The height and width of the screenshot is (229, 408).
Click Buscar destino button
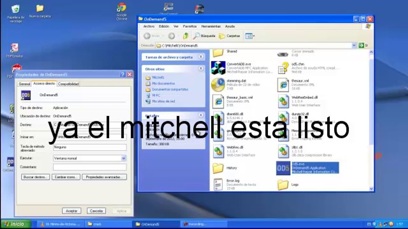[x=35, y=177]
